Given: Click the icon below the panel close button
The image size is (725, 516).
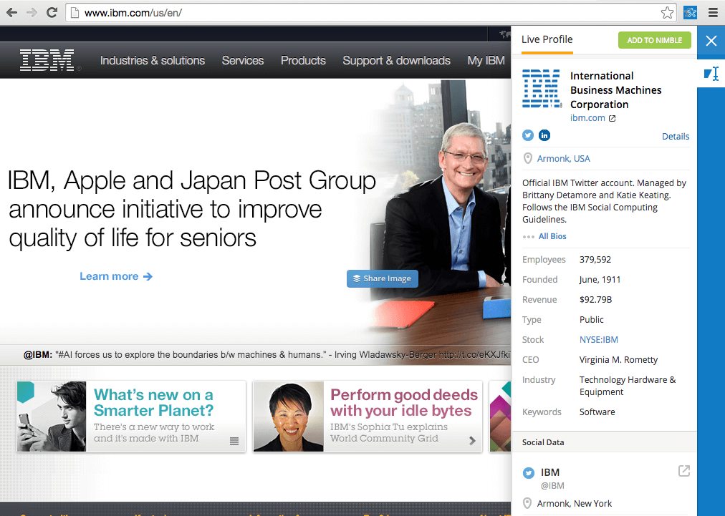Looking at the screenshot, I should click(x=711, y=74).
